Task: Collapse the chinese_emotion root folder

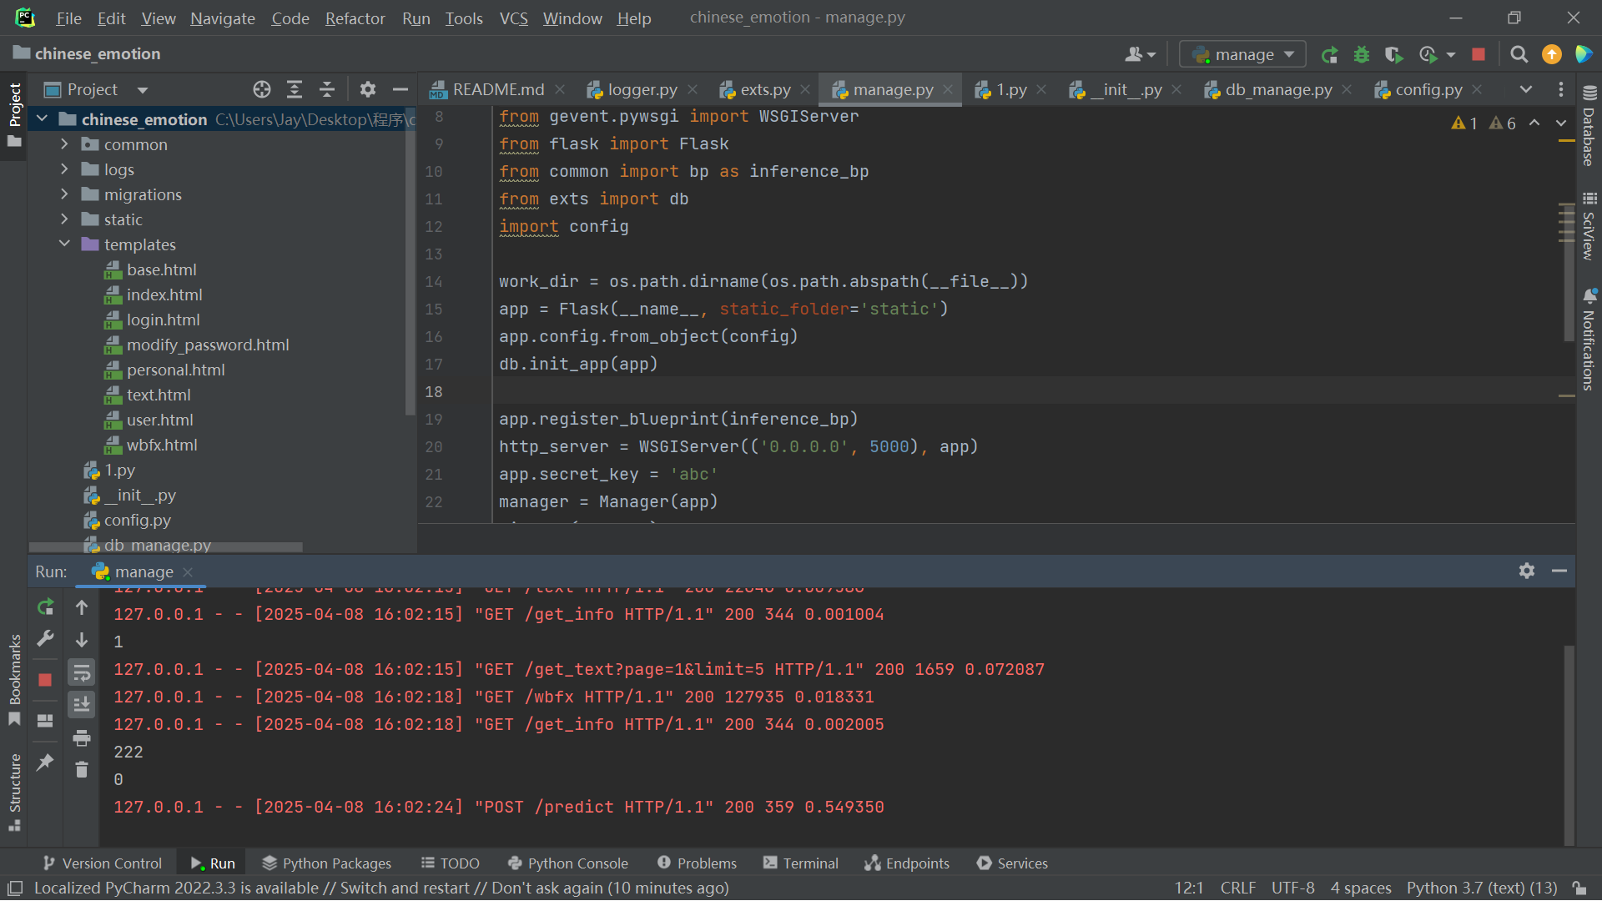Action: point(43,119)
